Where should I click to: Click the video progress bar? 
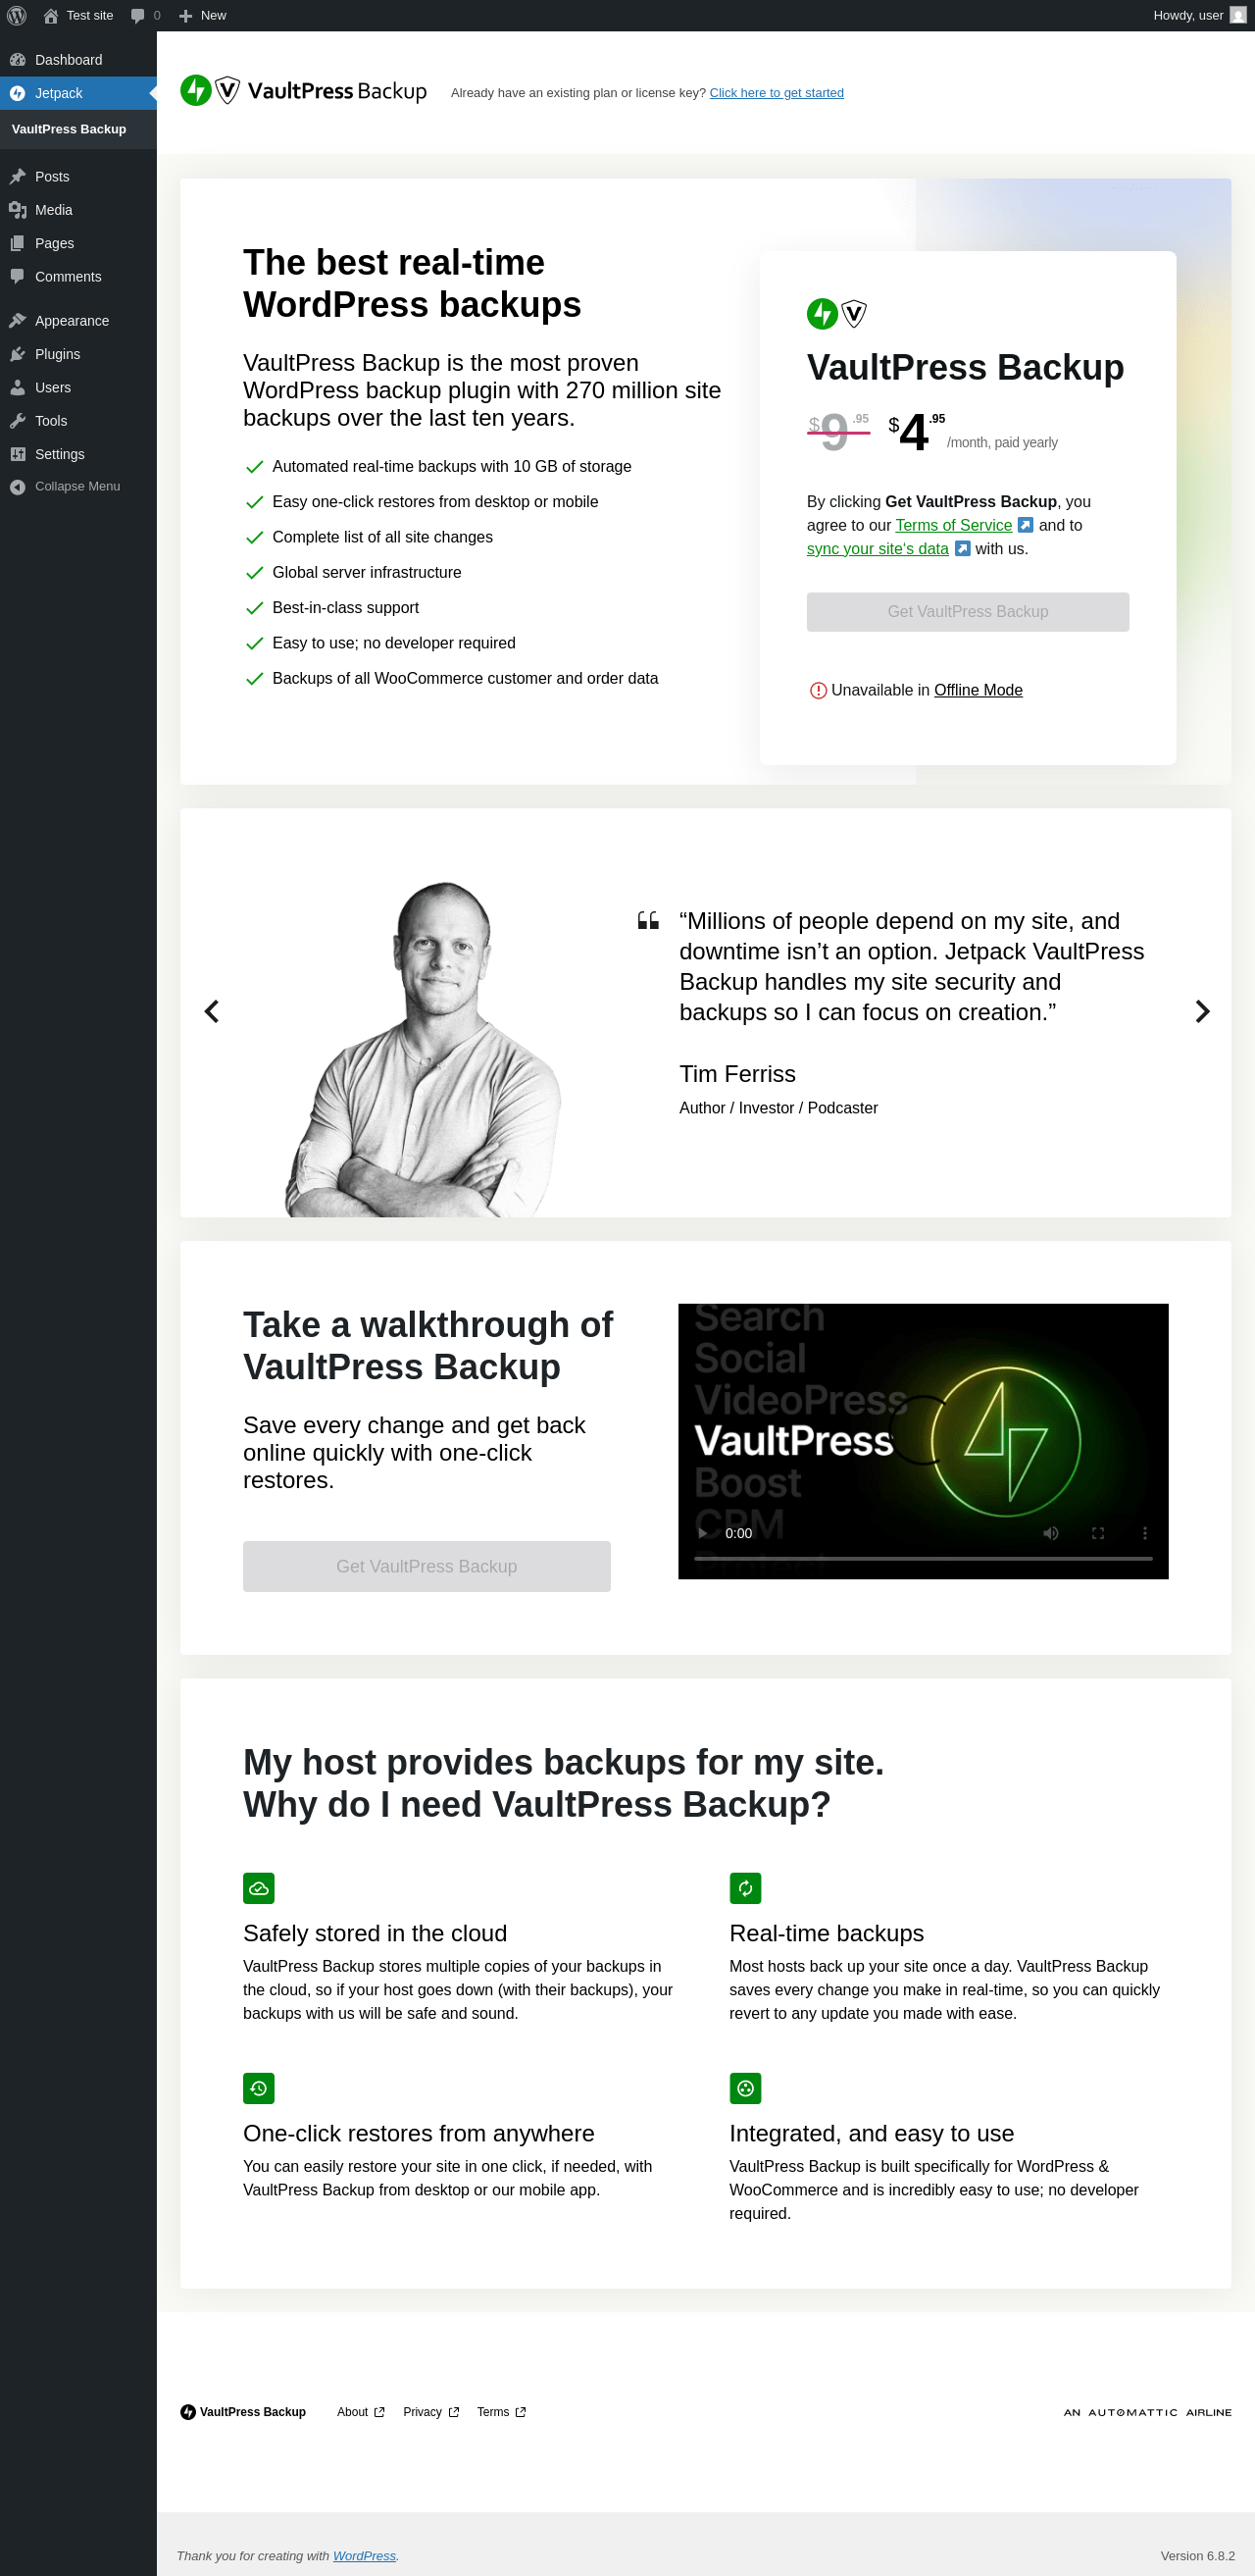(924, 1558)
